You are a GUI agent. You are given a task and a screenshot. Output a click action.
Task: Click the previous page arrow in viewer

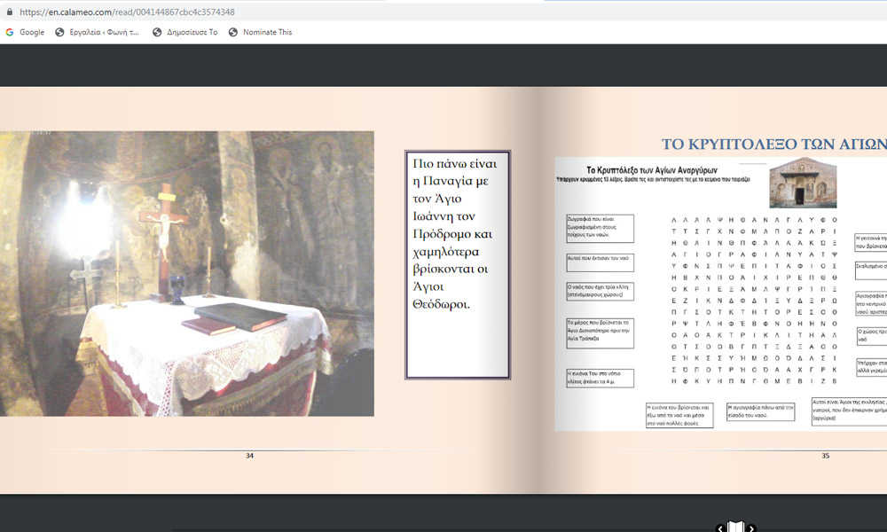(x=720, y=528)
